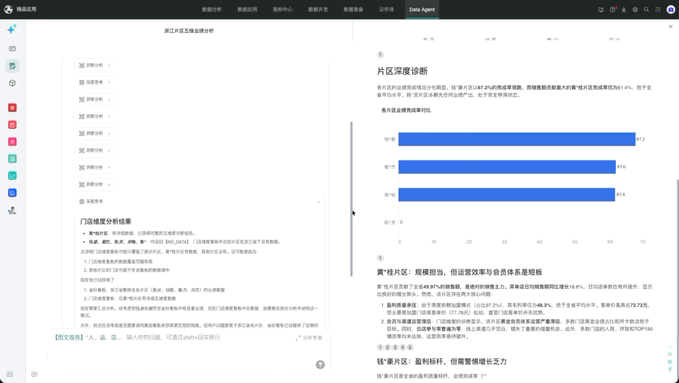Select the report edit sidebar icon
This screenshot has width=679, height=383.
tap(12, 66)
